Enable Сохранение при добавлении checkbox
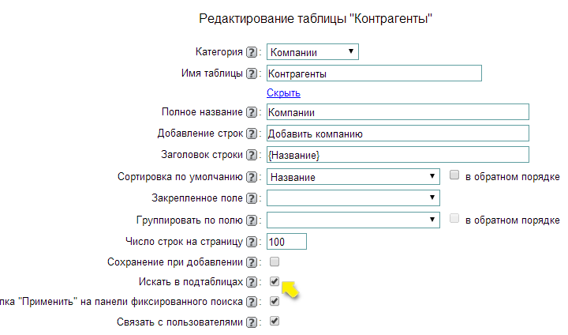Image resolution: width=568 pixels, height=335 pixels. (275, 262)
